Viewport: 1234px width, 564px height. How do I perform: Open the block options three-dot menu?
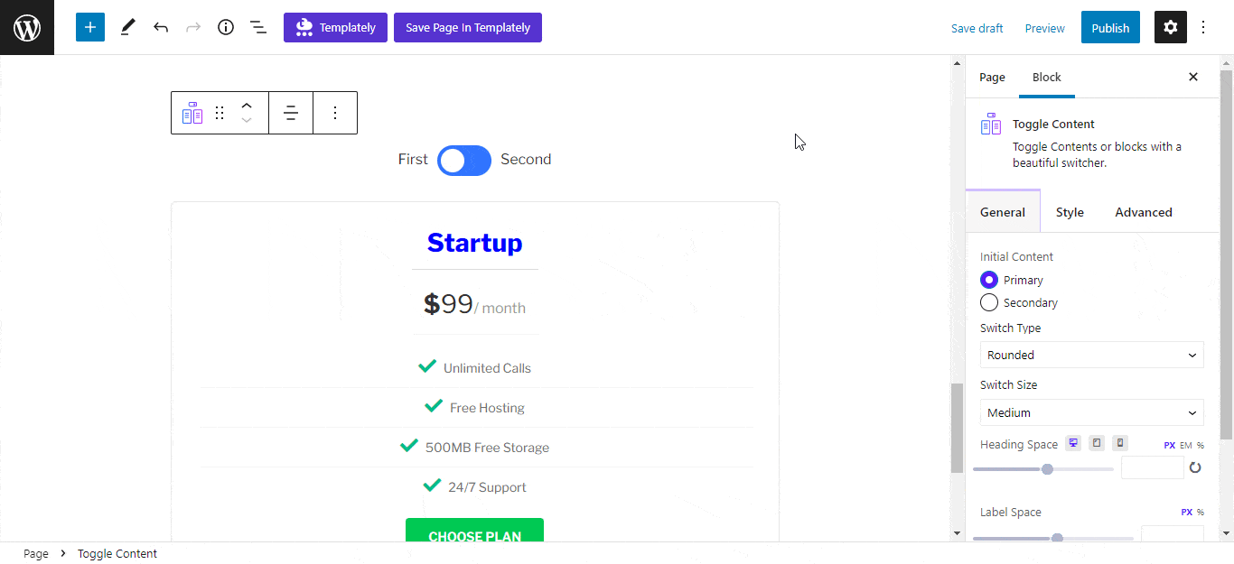[335, 113]
